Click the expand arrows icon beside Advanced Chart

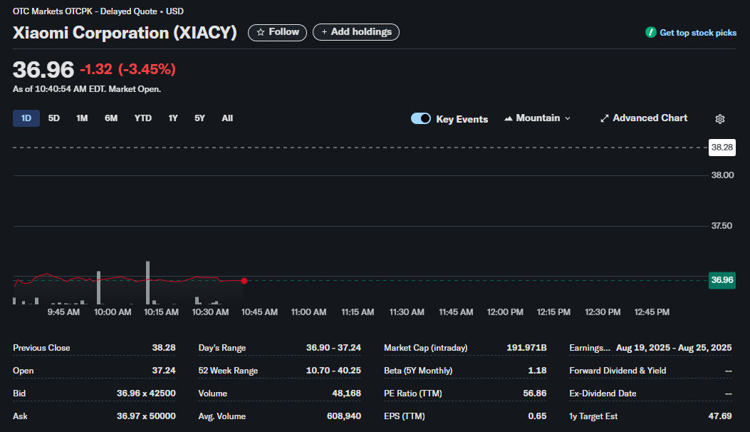pyautogui.click(x=605, y=118)
